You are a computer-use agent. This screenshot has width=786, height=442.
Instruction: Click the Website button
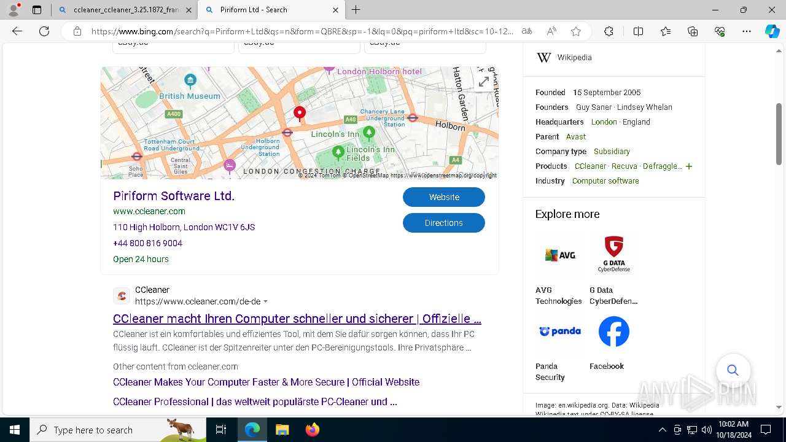(444, 197)
